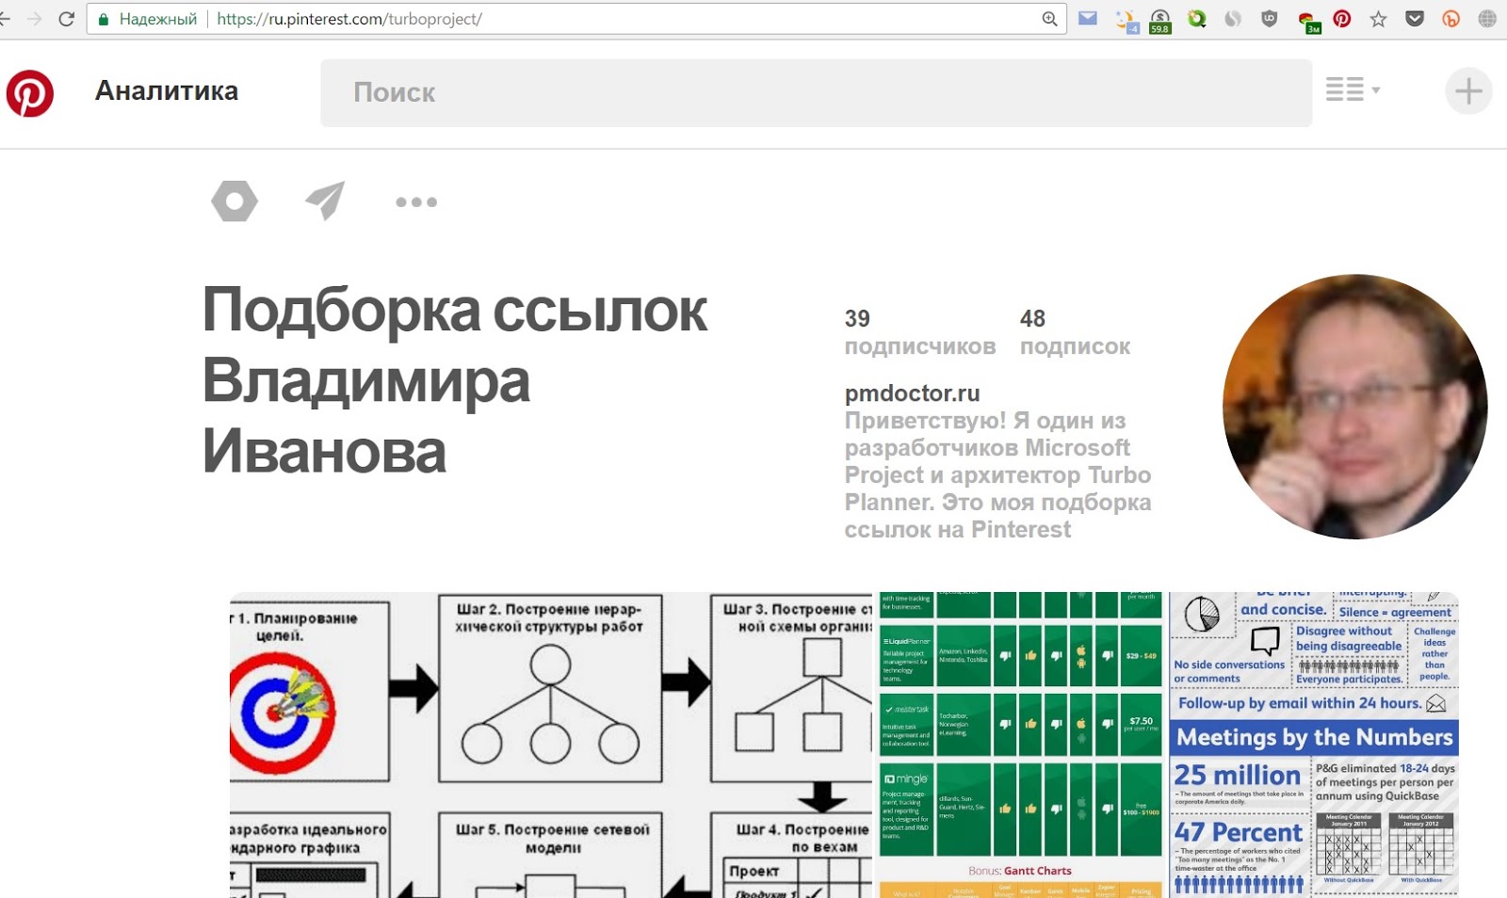Click the round profile photo
This screenshot has height=898, width=1507.
[x=1354, y=407]
